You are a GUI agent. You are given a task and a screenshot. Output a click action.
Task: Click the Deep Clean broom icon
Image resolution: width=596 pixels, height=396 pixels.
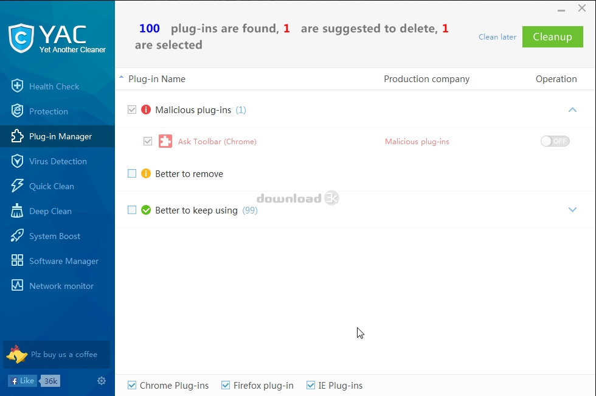(x=17, y=211)
